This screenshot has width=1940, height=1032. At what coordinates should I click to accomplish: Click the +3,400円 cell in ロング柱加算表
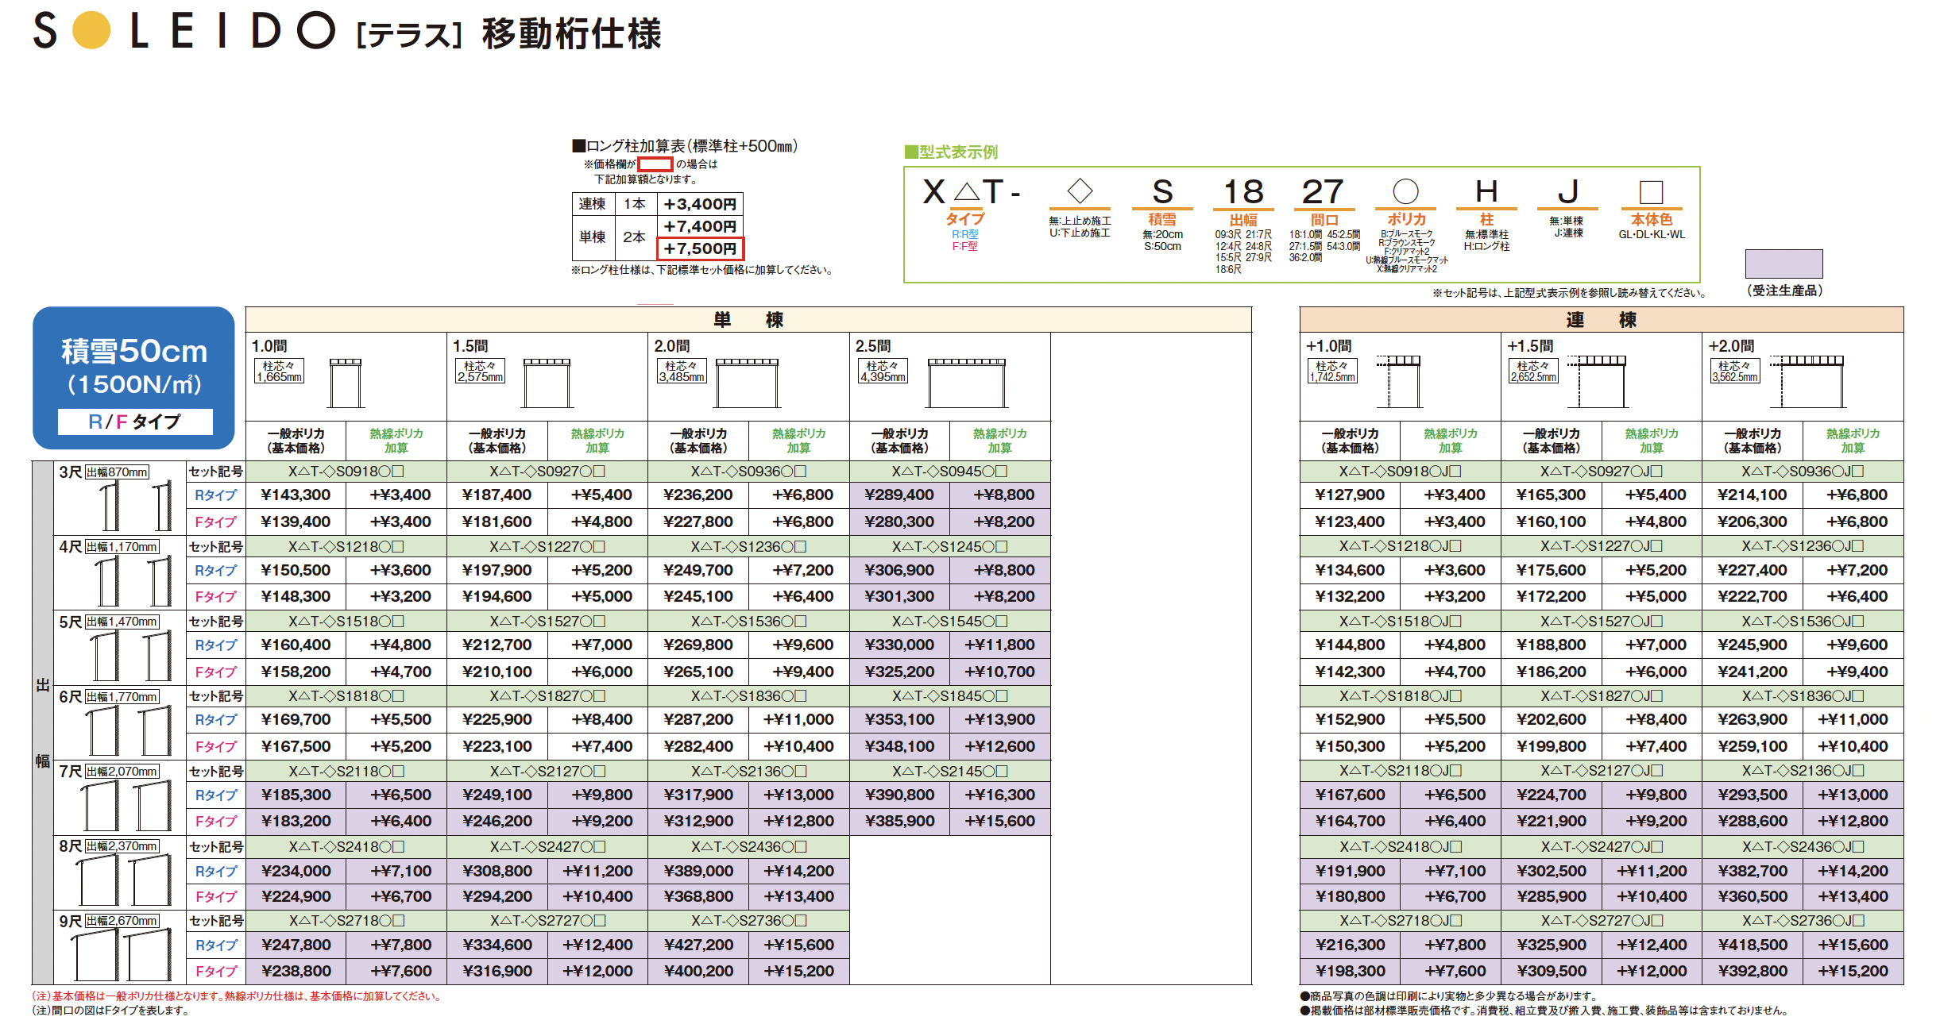click(700, 204)
